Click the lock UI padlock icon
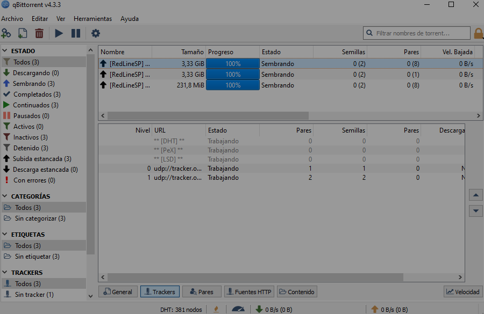484x314 pixels. coord(479,33)
